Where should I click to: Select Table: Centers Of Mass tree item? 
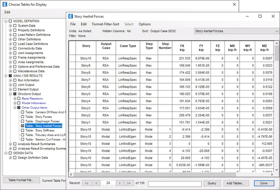[46, 112]
